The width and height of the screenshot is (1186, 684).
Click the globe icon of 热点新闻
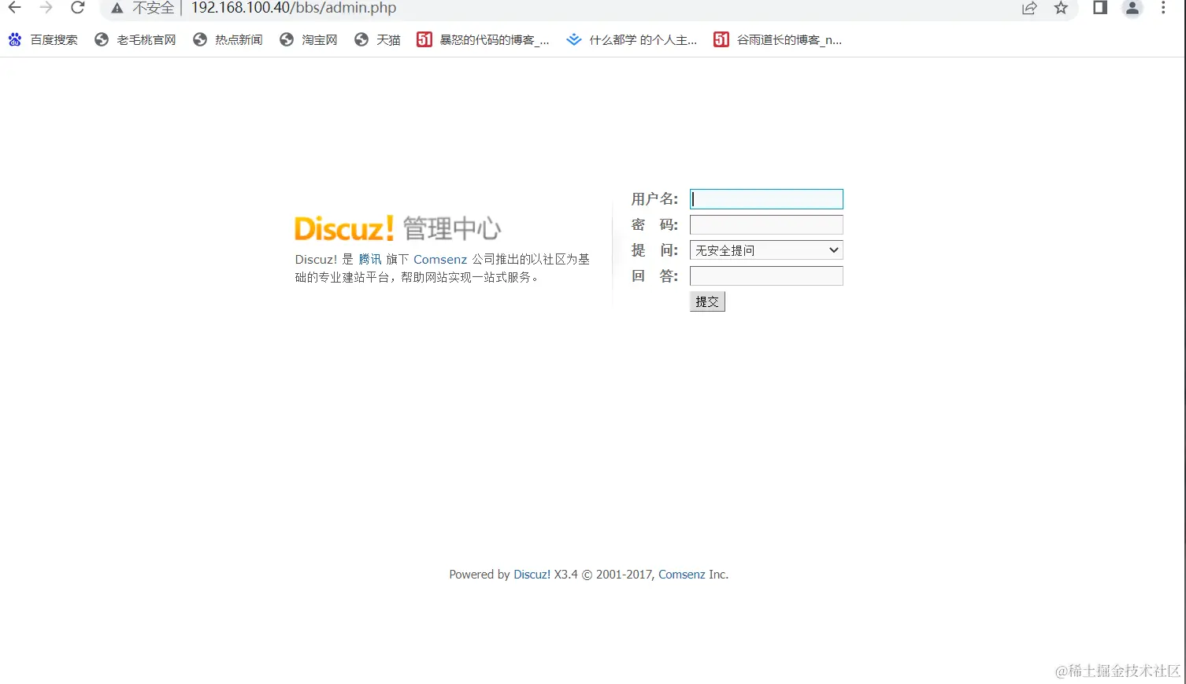200,39
